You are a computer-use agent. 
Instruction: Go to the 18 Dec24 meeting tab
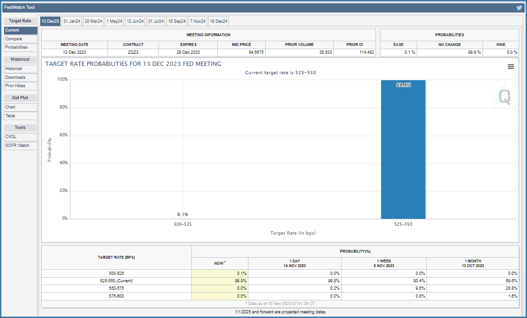tap(218, 21)
